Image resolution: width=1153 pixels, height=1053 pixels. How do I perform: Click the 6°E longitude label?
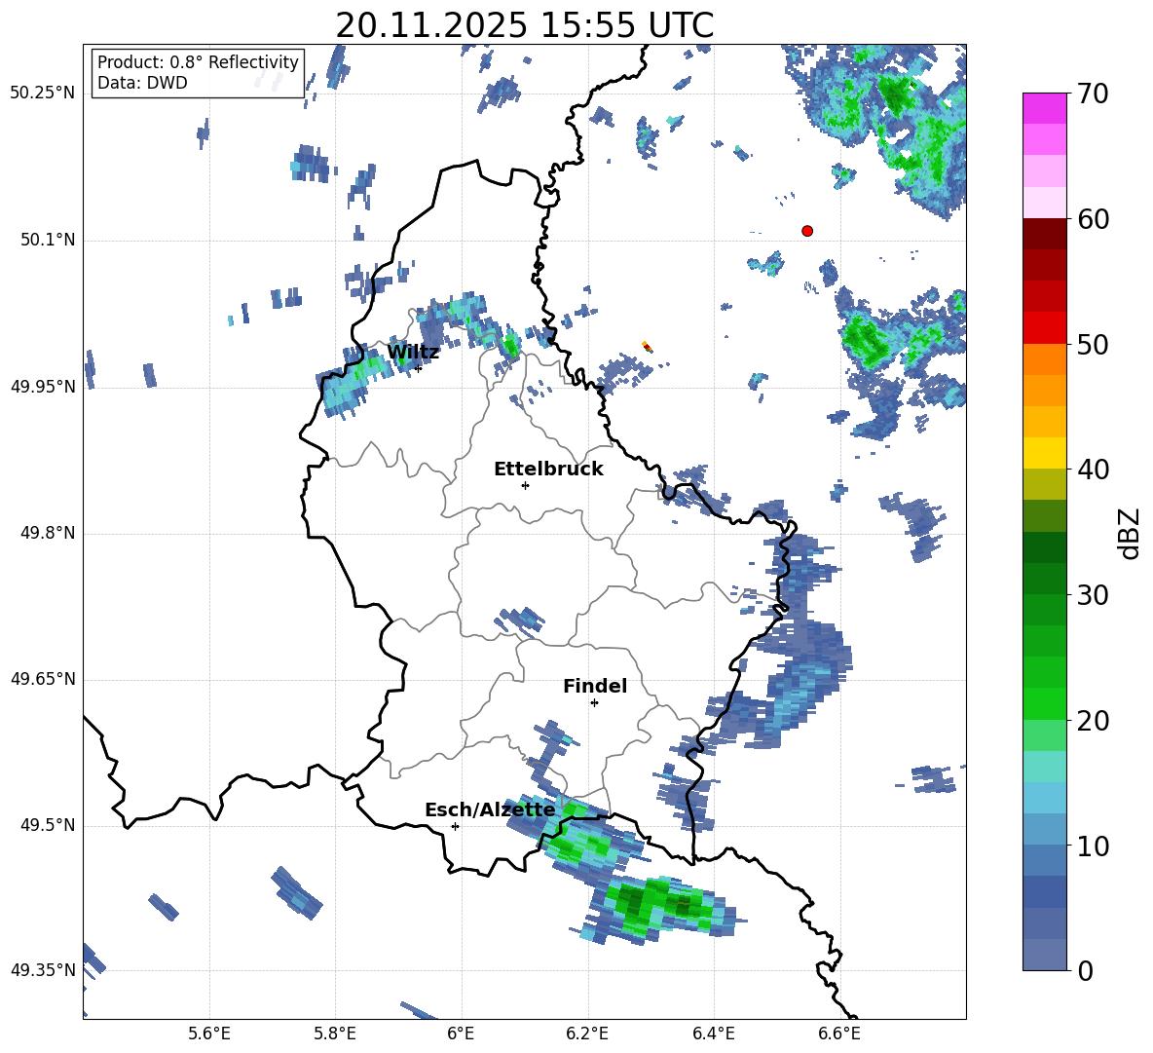point(461,1034)
